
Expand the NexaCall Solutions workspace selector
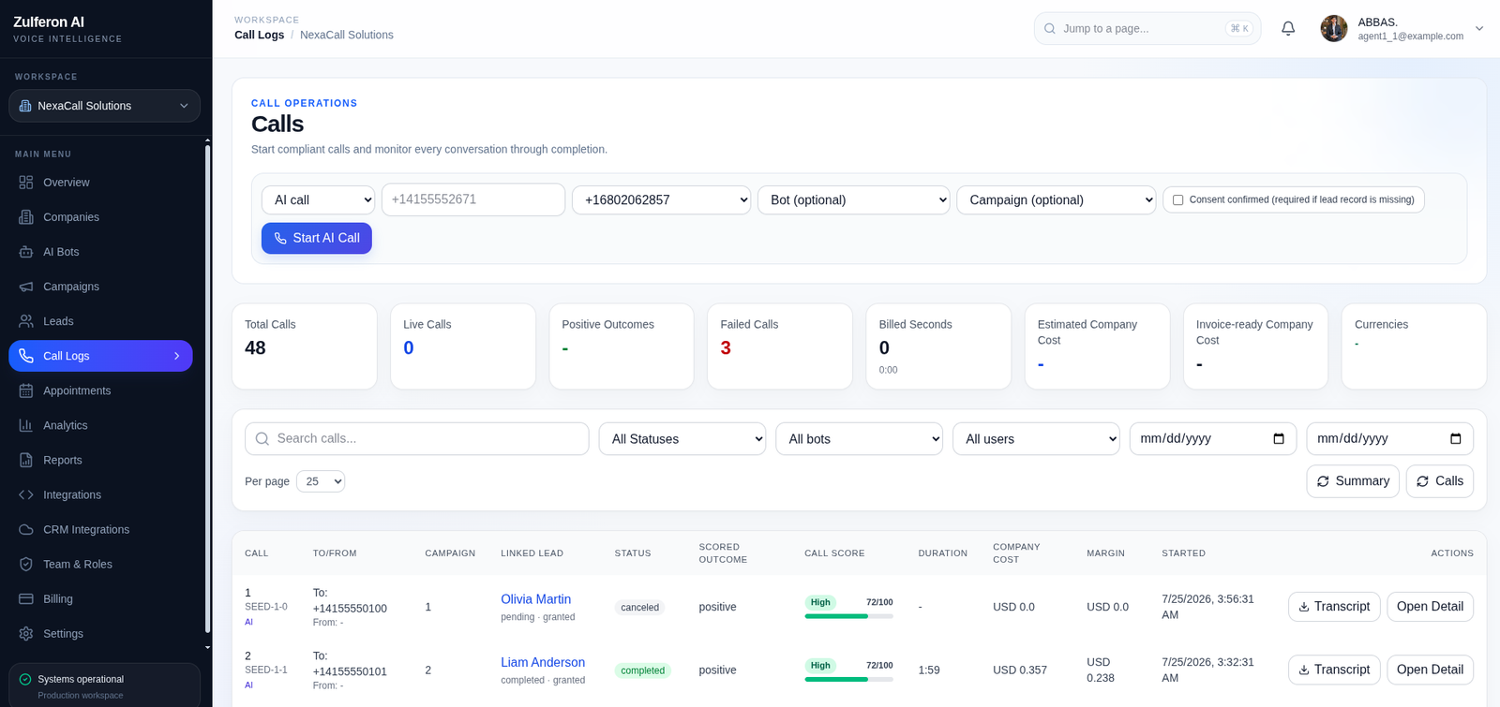[x=105, y=106]
